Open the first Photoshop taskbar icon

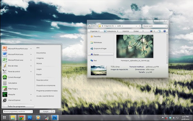[x=30, y=118]
